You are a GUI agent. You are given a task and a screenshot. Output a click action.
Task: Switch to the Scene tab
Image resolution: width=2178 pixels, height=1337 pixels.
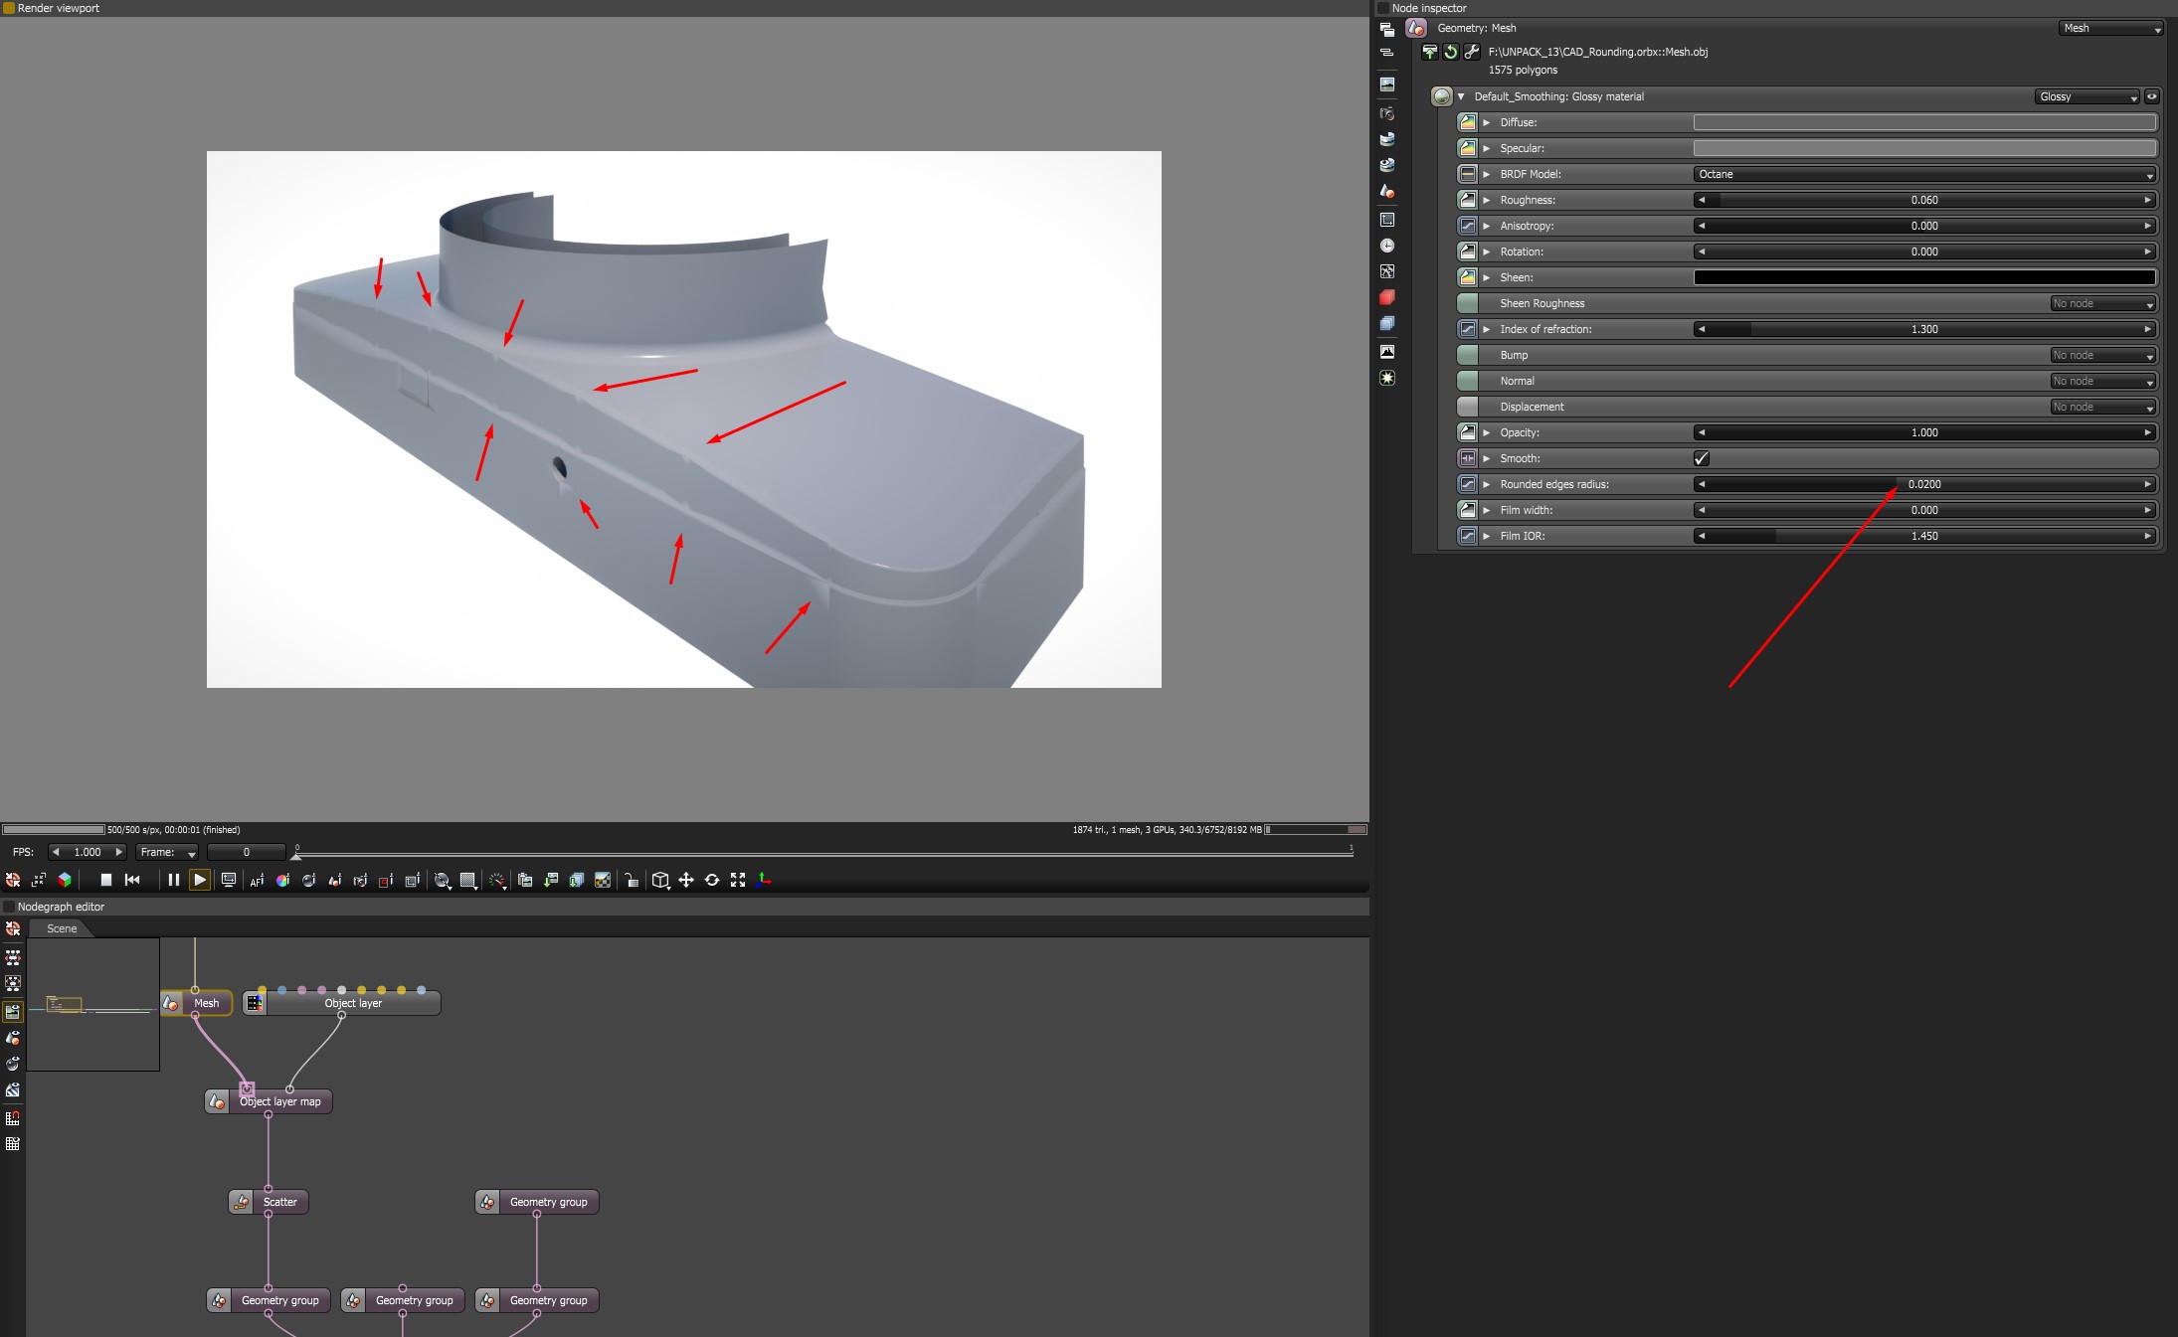(62, 928)
